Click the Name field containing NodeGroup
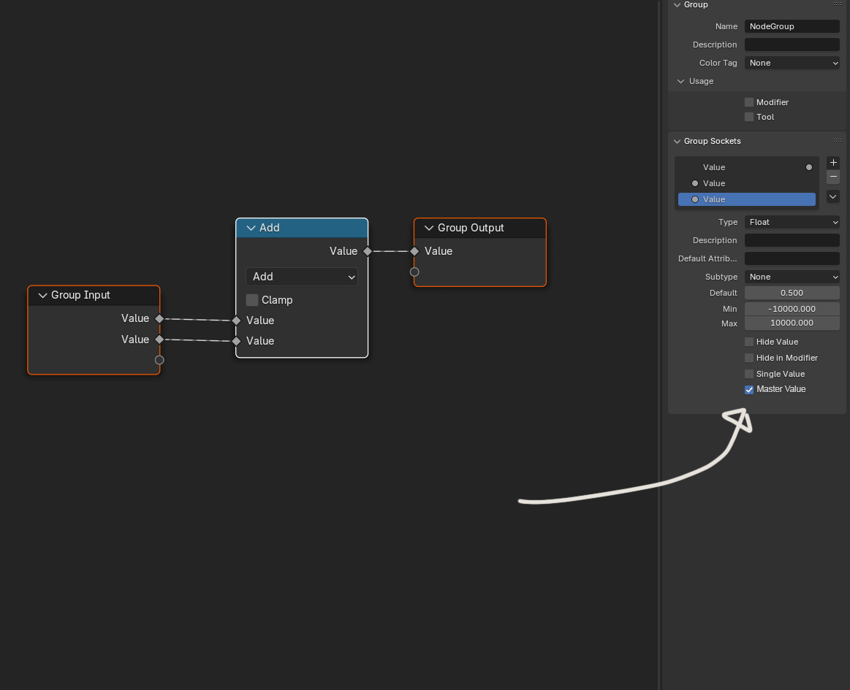850x690 pixels. [x=792, y=26]
